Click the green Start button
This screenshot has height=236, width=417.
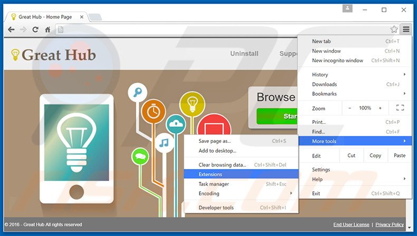point(277,116)
